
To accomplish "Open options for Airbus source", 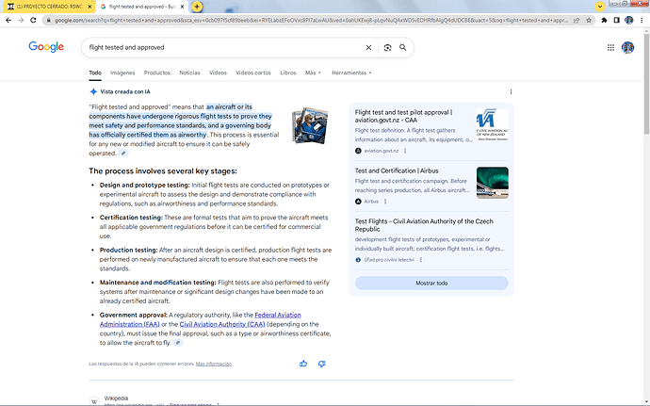I will coord(385,202).
